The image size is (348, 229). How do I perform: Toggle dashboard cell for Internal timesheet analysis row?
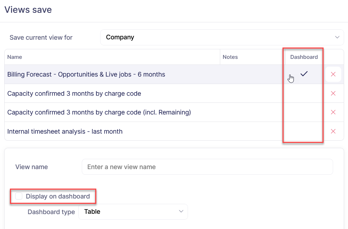click(304, 132)
